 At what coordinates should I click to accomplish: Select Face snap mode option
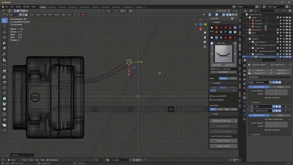(220, 109)
